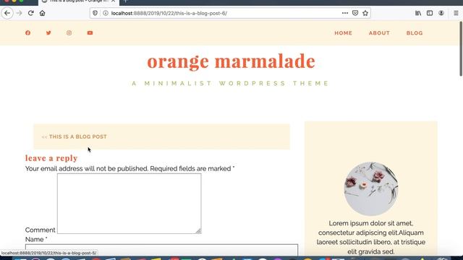
Task: Open the Firefox hamburger menu
Action: pos(456,13)
